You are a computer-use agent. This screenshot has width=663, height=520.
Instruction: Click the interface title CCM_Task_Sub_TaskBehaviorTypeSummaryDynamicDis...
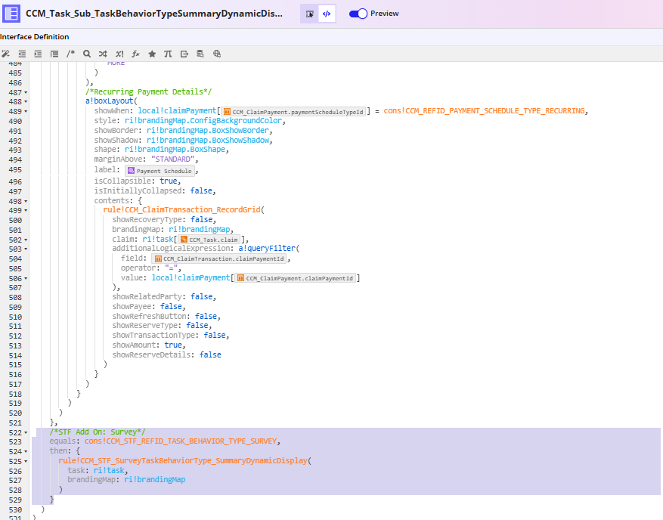[154, 14]
